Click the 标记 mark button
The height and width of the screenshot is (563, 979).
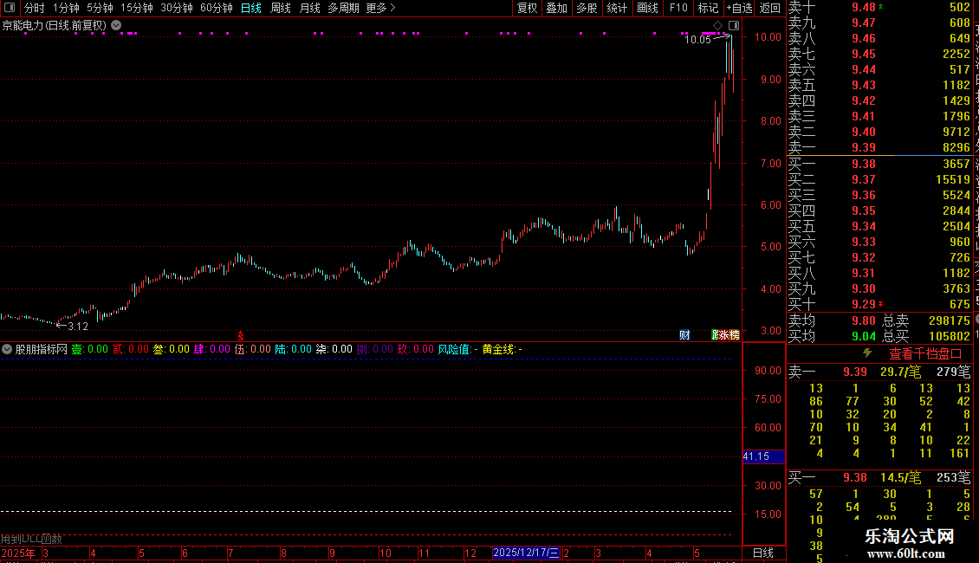708,8
